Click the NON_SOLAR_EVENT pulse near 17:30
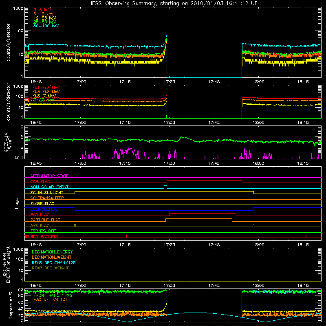The width and height of the screenshot is (326, 326). point(165,187)
